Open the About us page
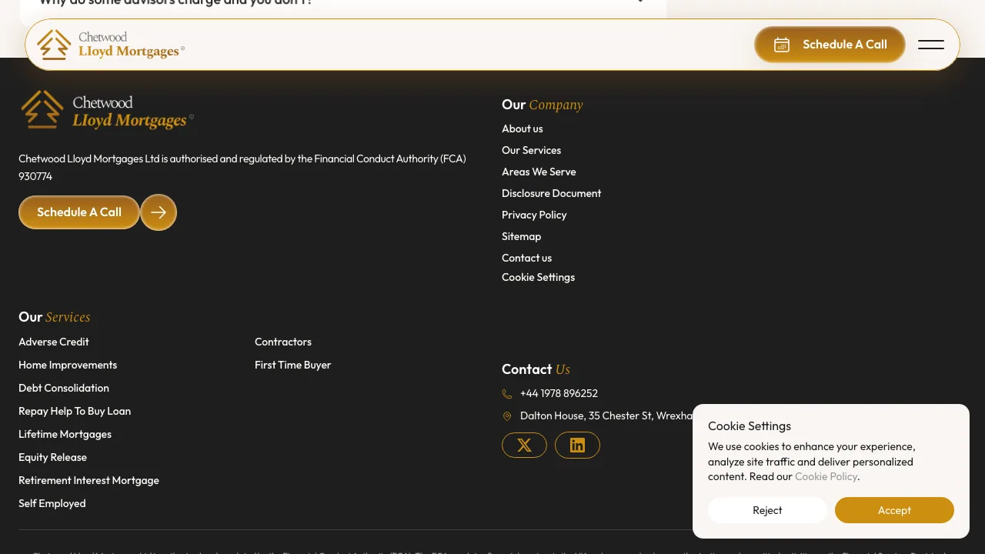The image size is (985, 554). (522, 128)
